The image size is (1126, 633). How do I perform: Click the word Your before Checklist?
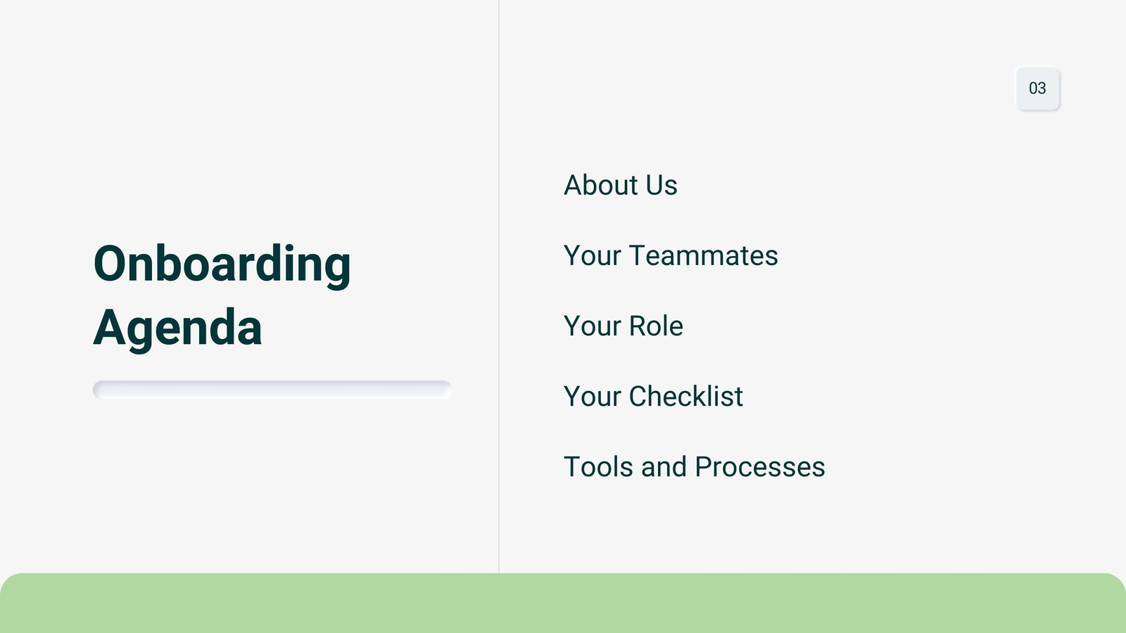tap(593, 397)
